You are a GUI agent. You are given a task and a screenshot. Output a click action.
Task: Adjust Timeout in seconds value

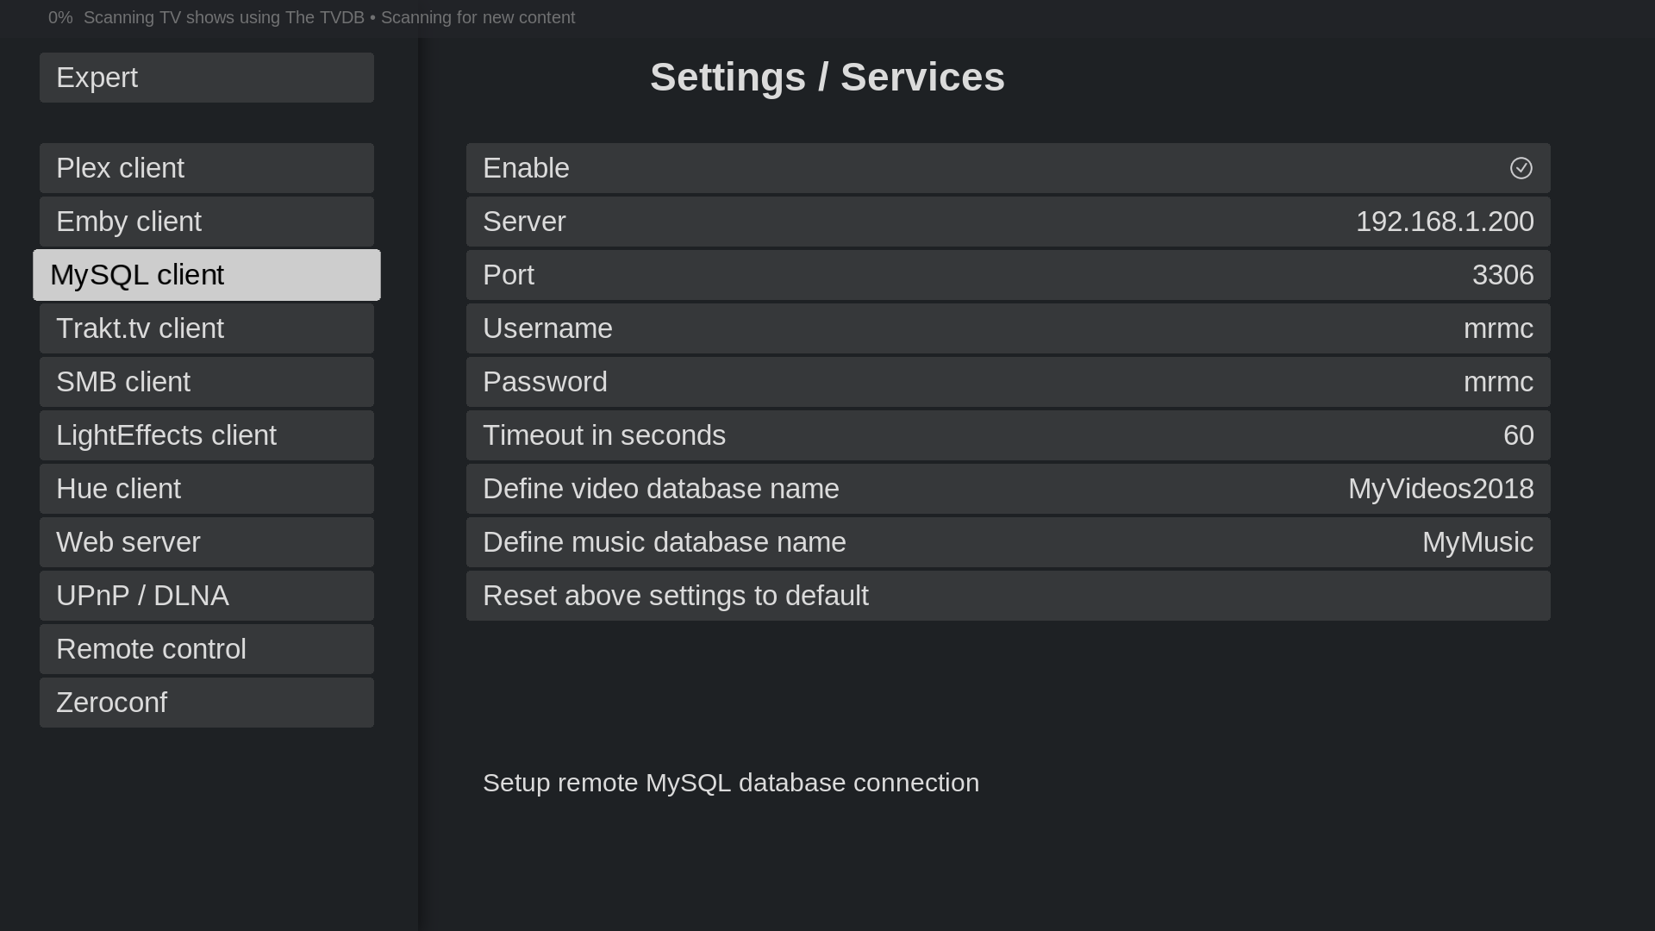(x=1008, y=435)
